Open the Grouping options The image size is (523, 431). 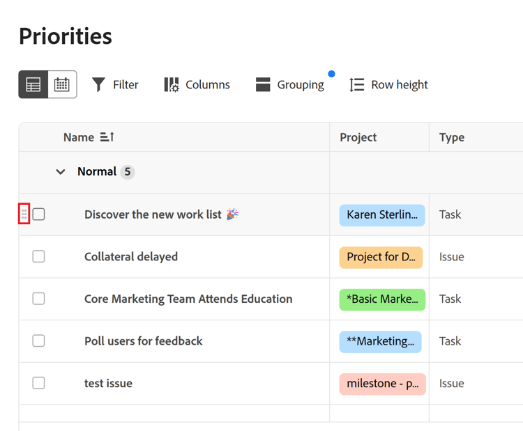click(289, 85)
